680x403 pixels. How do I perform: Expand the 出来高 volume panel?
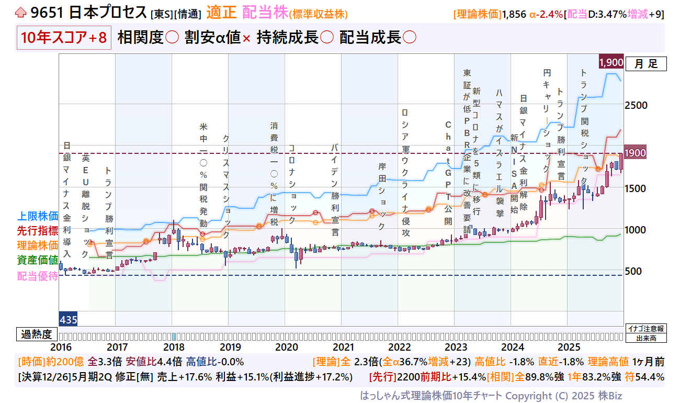click(646, 338)
